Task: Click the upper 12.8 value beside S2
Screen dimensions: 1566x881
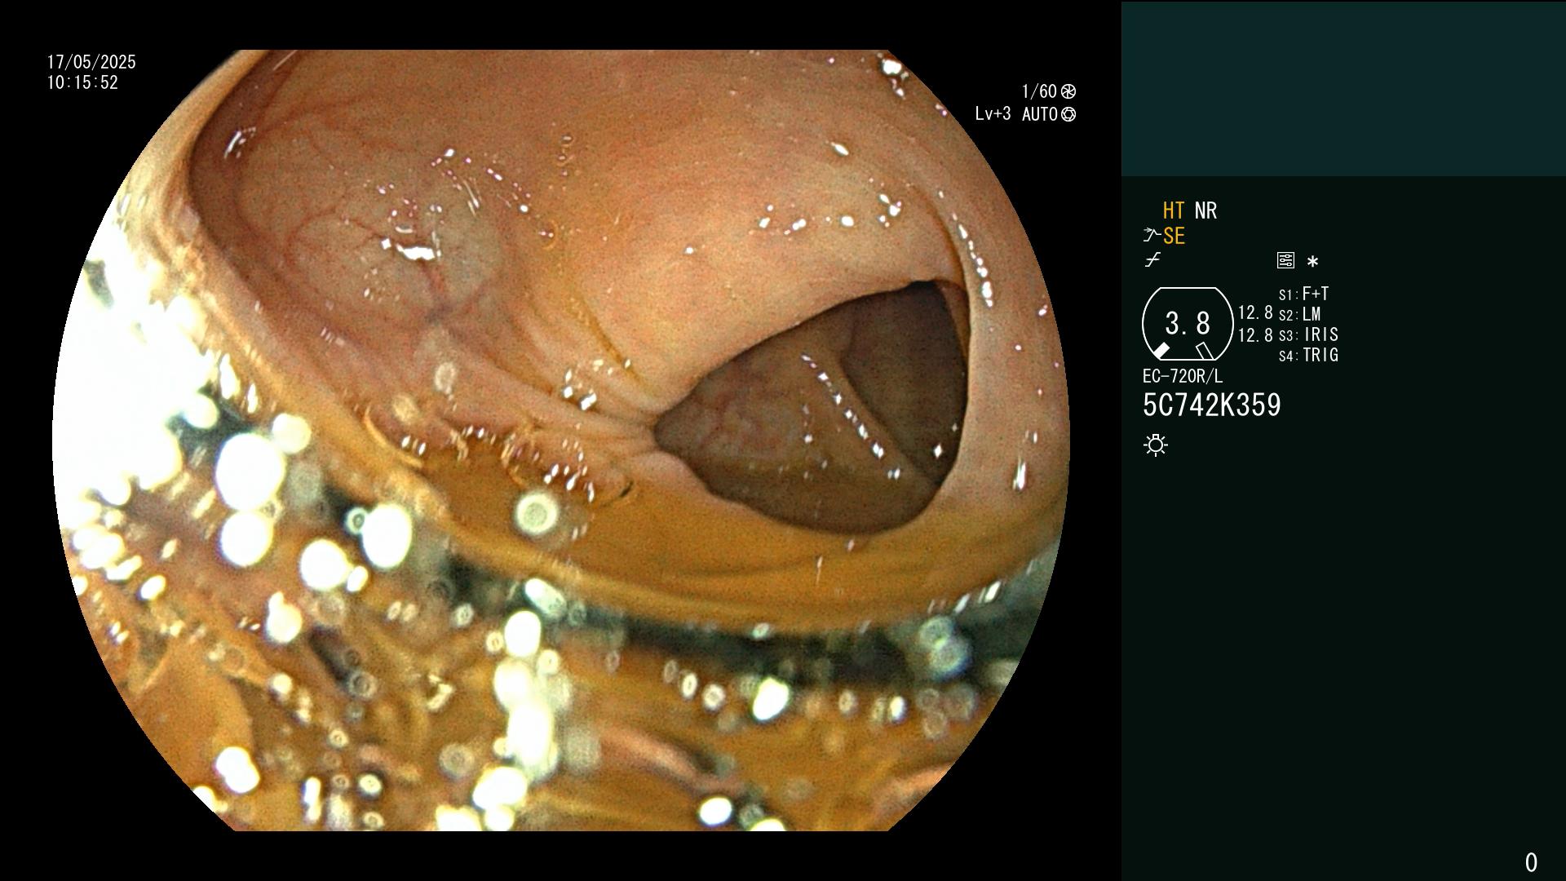Action: click(1255, 313)
